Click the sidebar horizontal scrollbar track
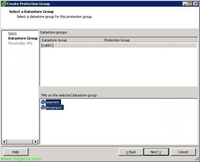Image resolution: width=200 pixels, height=162 pixels. pos(20,142)
